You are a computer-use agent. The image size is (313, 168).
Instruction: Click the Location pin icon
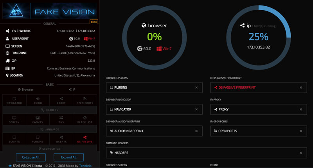(x=7, y=75)
